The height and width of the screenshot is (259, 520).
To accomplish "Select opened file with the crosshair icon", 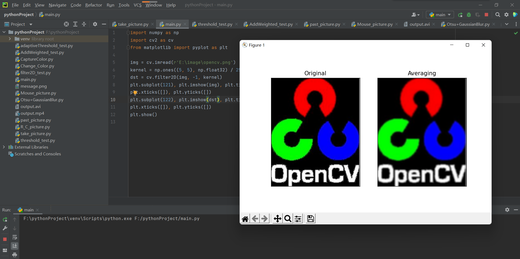I will [66, 24].
